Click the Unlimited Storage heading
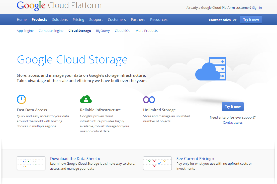Viewport: 277px width, 184px height. (x=159, y=110)
